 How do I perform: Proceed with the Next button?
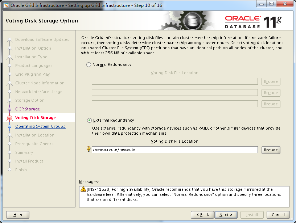(x=226, y=215)
